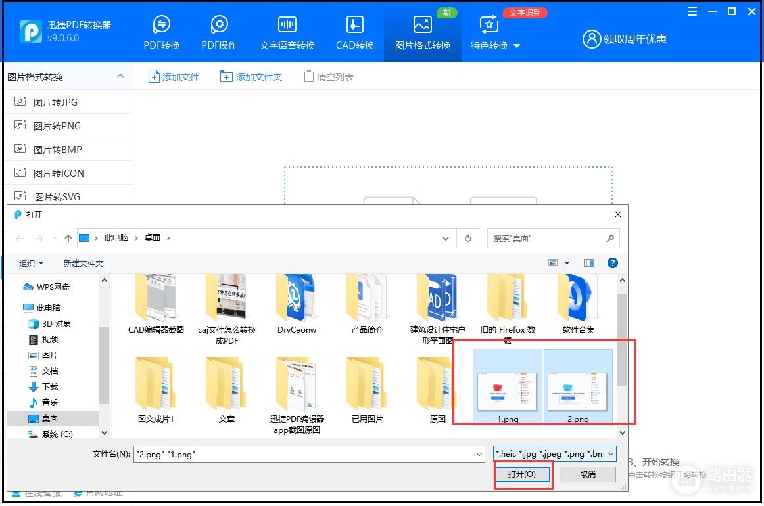764x506 pixels.
Task: Select the 图文成片1 folder
Action: (156, 390)
